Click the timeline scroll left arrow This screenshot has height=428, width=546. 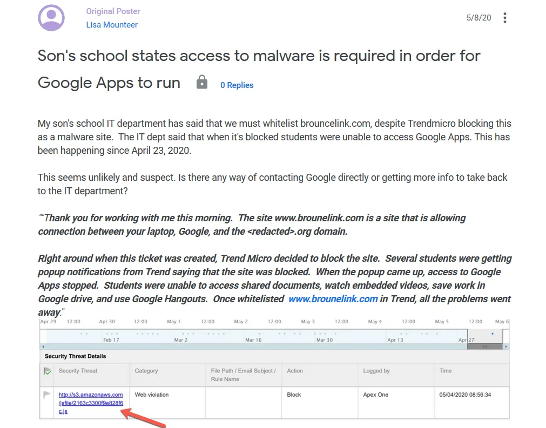(x=43, y=347)
